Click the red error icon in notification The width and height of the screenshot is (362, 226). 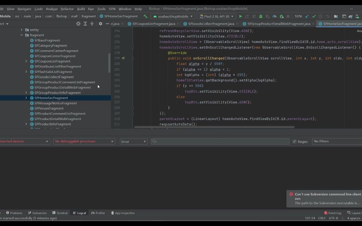click(291, 194)
